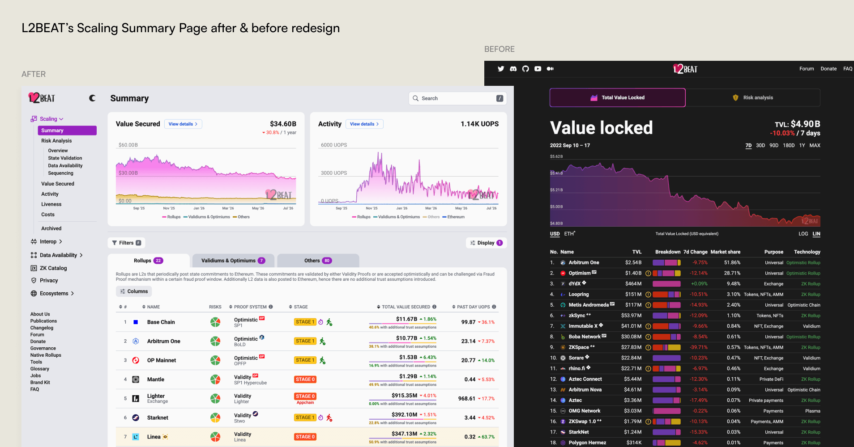The width and height of the screenshot is (854, 447).
Task: Toggle dark mode with the moon icon
Action: pyautogui.click(x=92, y=98)
